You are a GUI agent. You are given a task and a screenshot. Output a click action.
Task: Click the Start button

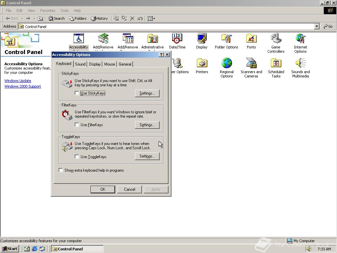tap(10, 249)
